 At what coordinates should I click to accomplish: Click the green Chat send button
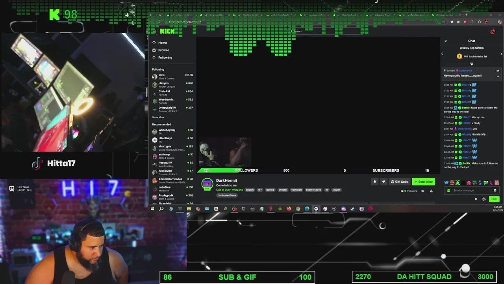pyautogui.click(x=494, y=199)
